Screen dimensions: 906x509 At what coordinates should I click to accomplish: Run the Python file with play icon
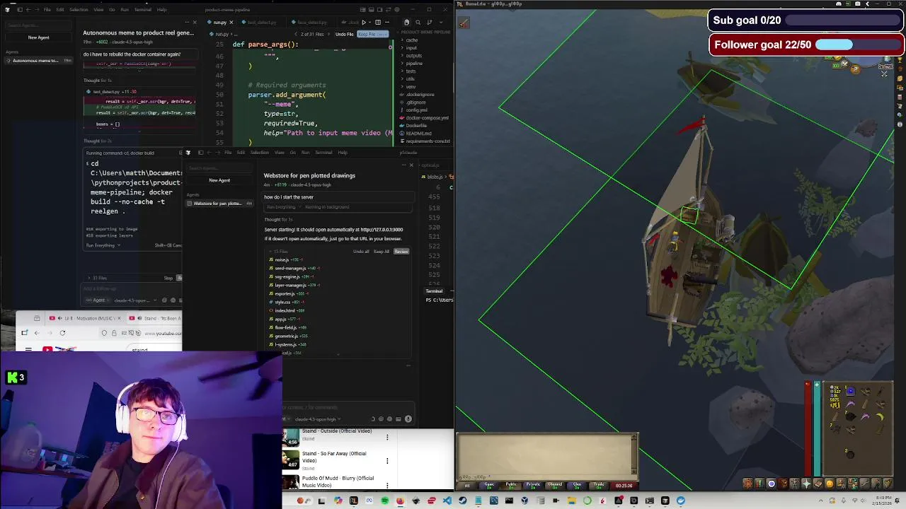[x=364, y=23]
